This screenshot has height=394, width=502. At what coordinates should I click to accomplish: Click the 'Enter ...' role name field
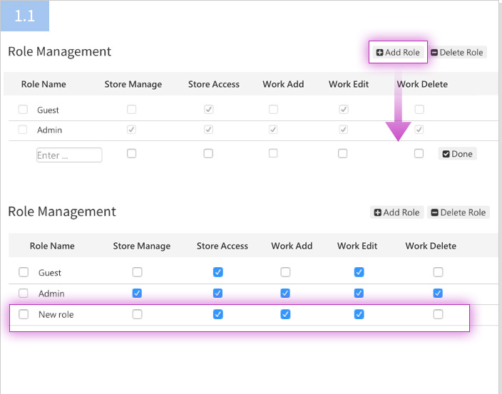click(x=69, y=155)
